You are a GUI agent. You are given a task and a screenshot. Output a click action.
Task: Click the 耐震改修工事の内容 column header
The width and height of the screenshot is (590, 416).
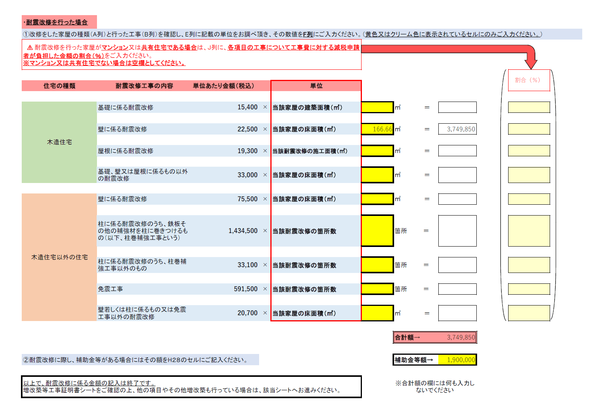144,86
